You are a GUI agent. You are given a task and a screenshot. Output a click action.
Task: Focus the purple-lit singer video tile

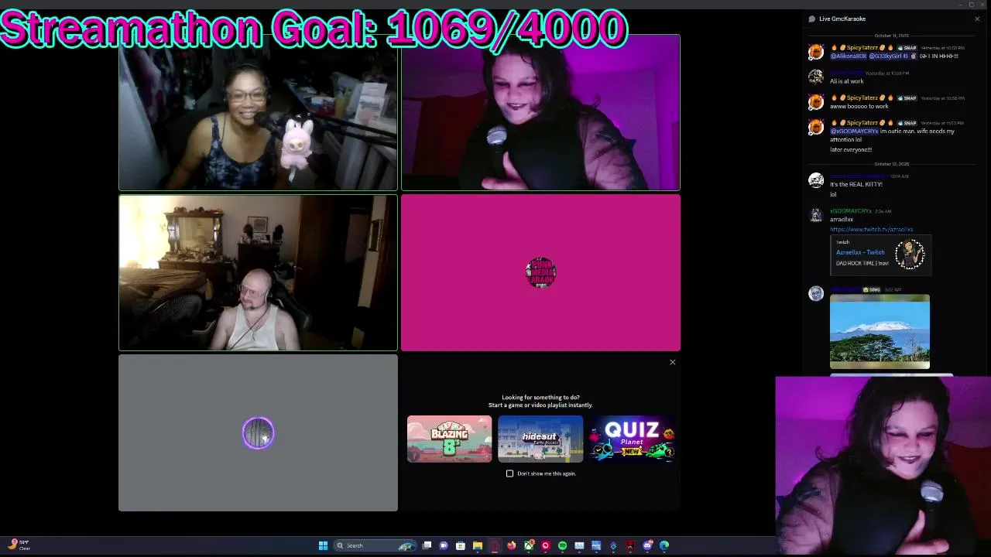click(x=540, y=112)
